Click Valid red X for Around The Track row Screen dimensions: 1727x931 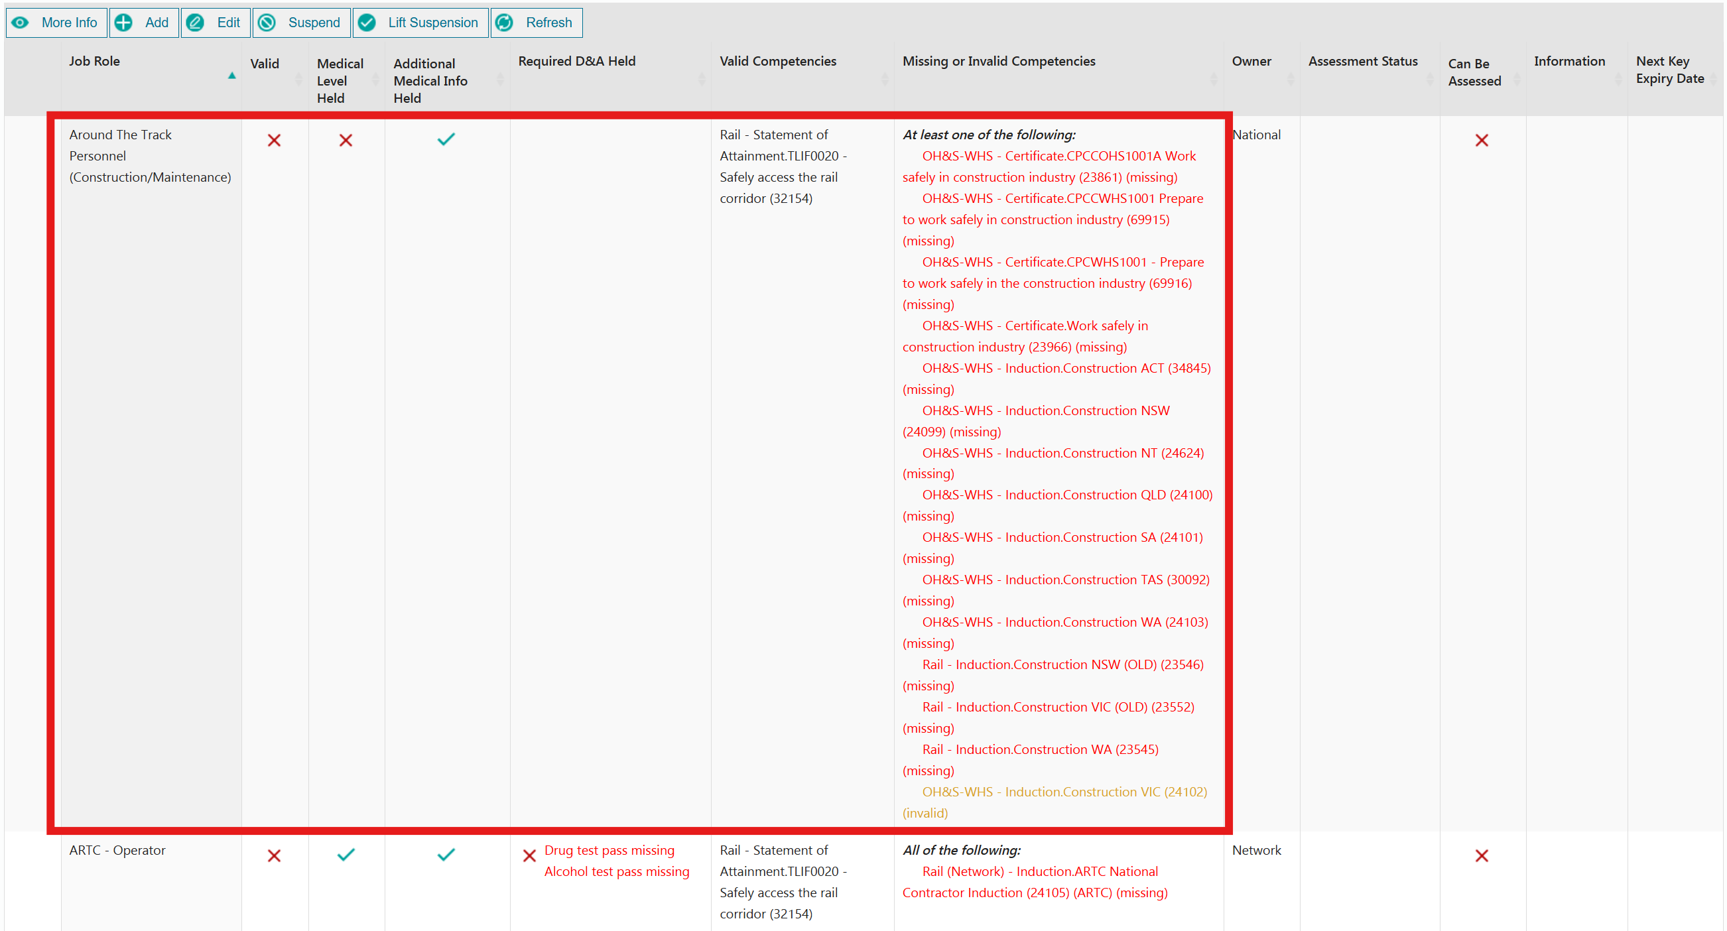tap(273, 140)
